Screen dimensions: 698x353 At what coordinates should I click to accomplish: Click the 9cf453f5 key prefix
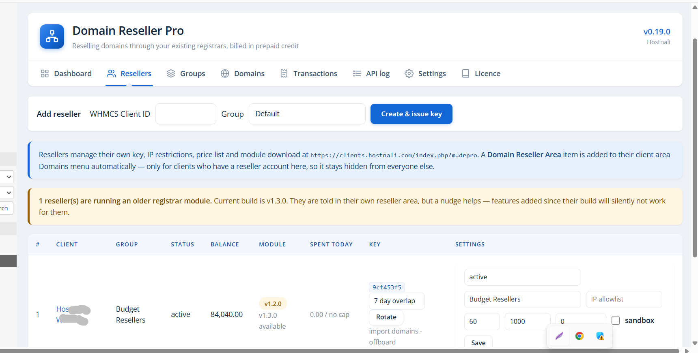387,287
